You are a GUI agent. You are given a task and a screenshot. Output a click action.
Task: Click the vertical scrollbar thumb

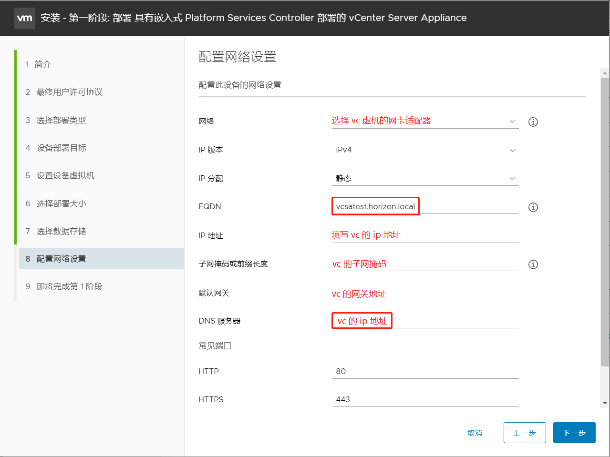pyautogui.click(x=605, y=222)
